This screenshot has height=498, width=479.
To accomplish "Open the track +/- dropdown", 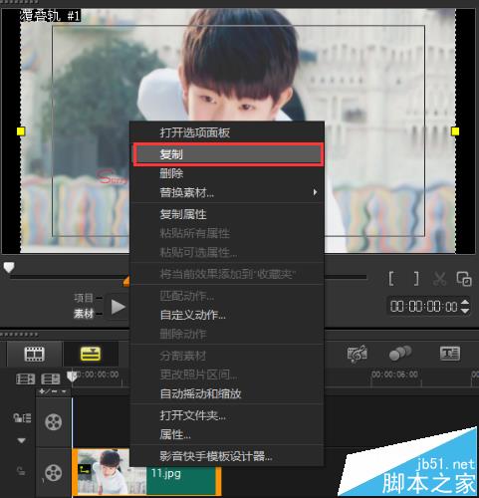I will coord(53,391).
